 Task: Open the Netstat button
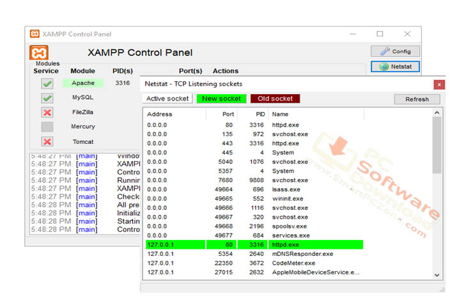(395, 67)
